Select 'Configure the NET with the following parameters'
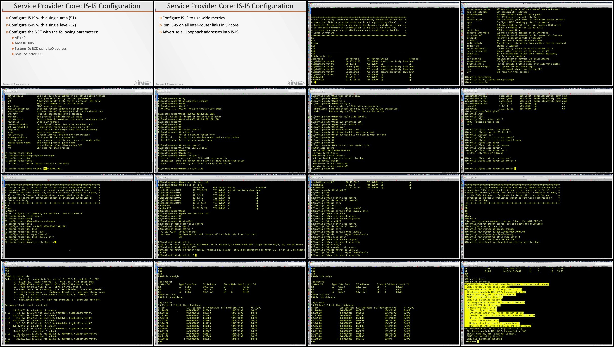The width and height of the screenshot is (614, 347). (x=54, y=32)
